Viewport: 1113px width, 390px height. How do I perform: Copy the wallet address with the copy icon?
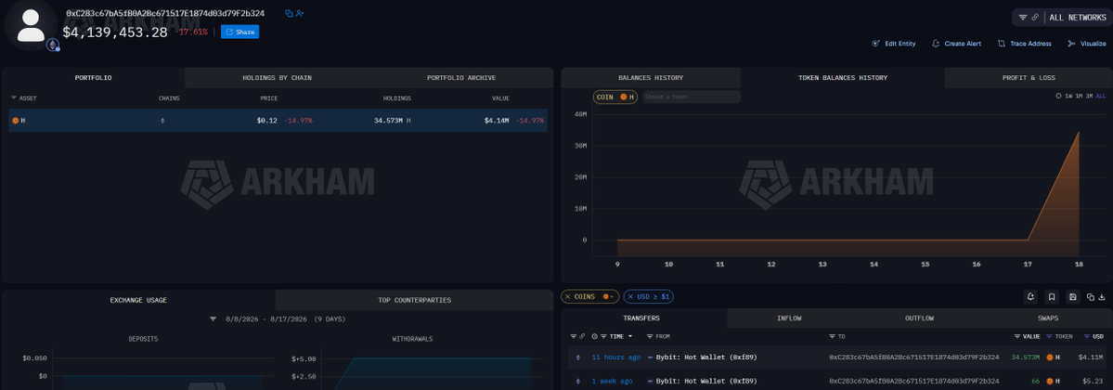pos(289,14)
